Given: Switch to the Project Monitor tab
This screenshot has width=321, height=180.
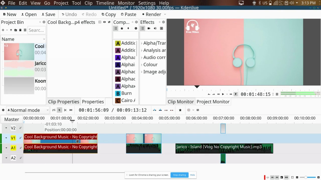Looking at the screenshot, I should pyautogui.click(x=213, y=101).
